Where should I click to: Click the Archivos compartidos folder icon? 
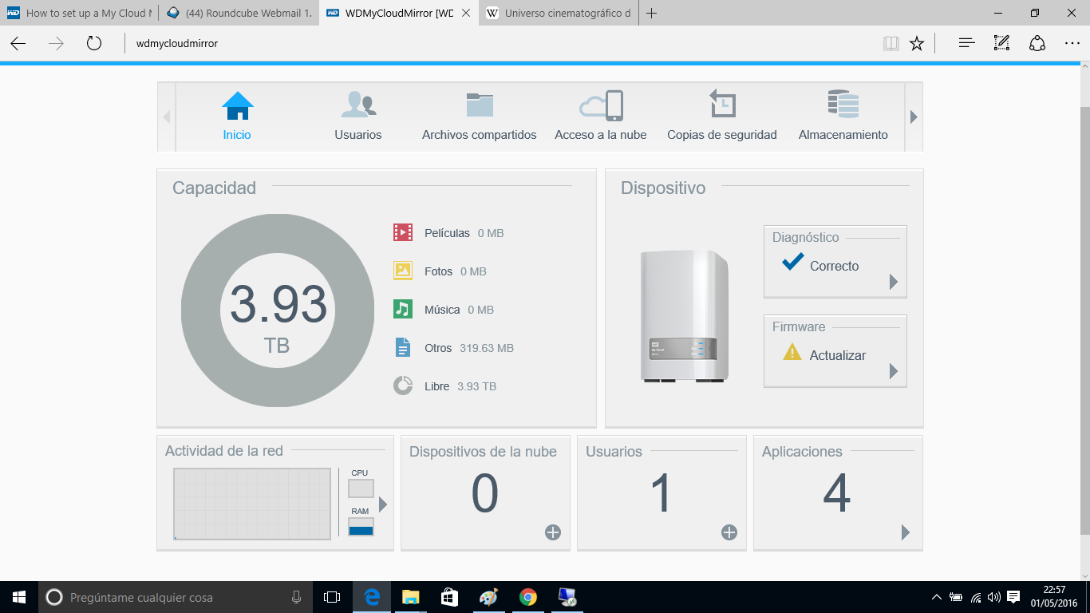[480, 105]
